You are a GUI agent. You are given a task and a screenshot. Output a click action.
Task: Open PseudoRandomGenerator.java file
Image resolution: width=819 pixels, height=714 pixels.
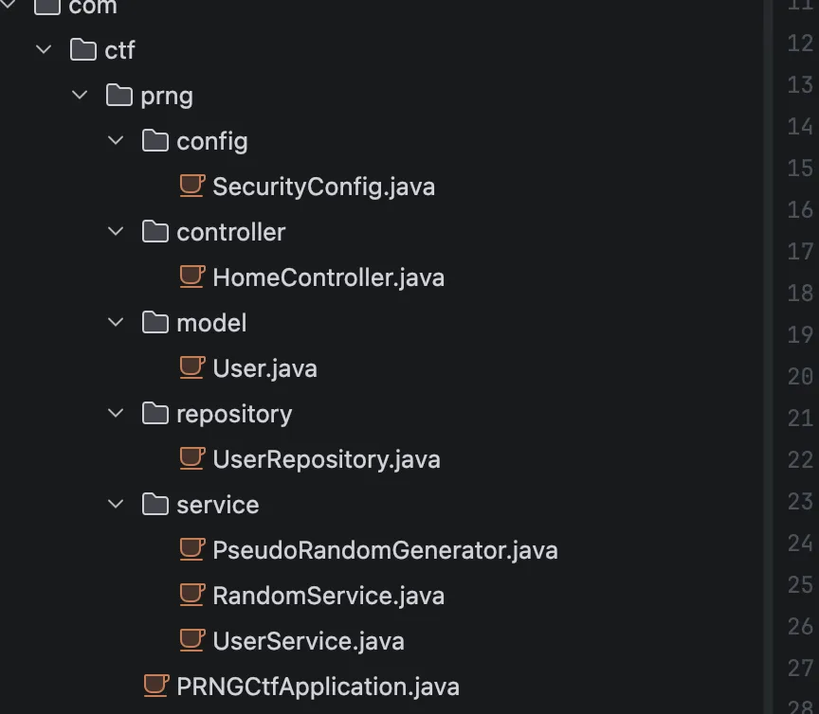coord(385,550)
